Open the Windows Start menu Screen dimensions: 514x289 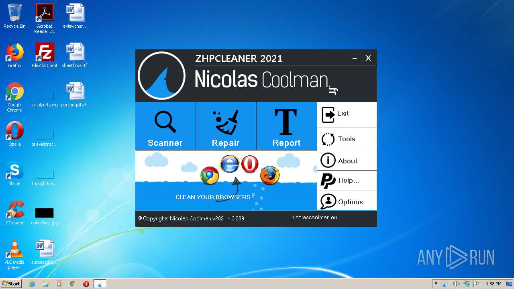pyautogui.click(x=11, y=283)
